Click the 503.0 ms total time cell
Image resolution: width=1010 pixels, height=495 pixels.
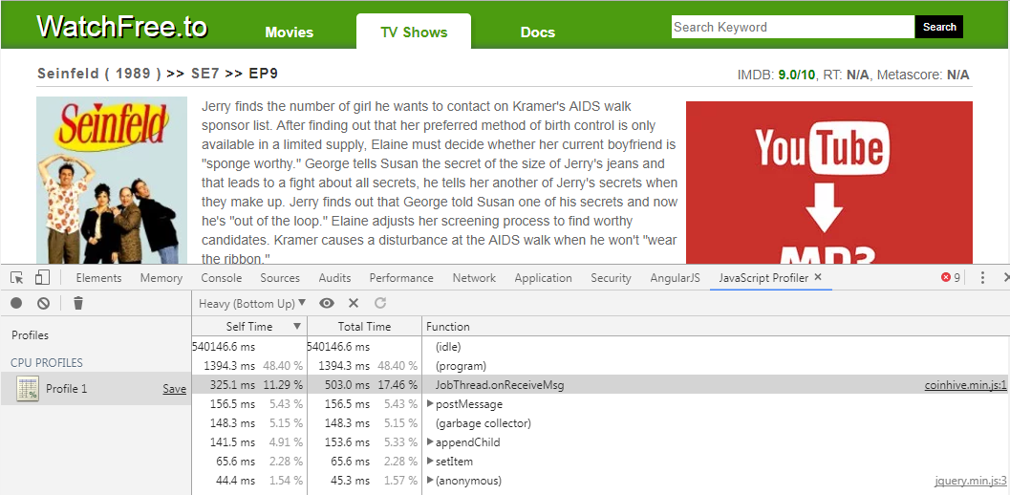pos(347,385)
